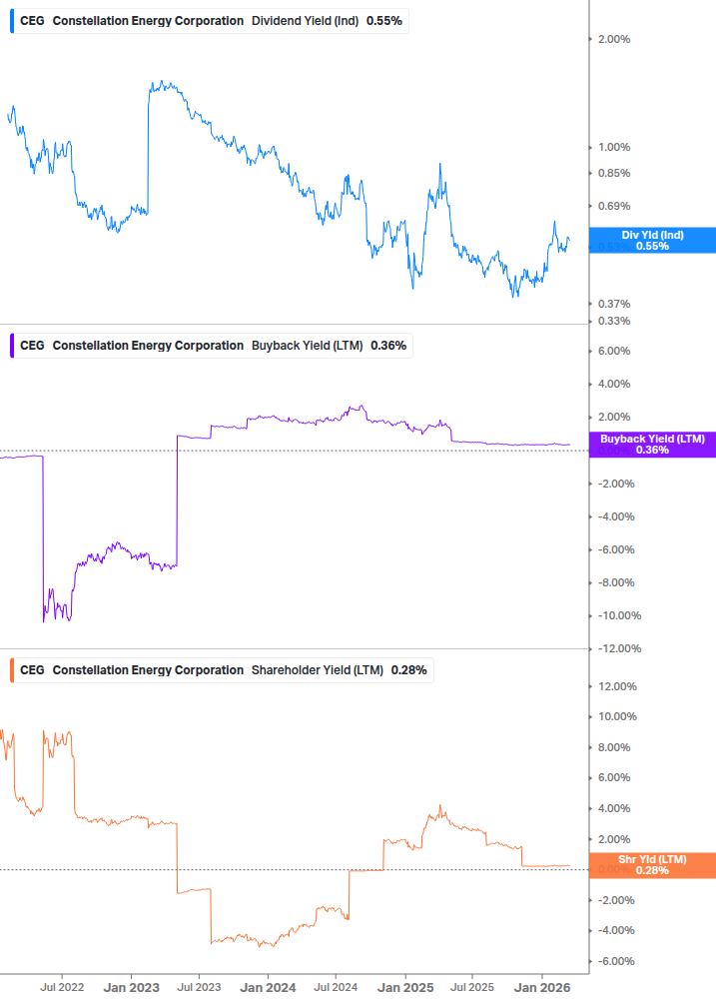Click the -12.00% buyback yield axis label
Screen dimensions: 716x1004
point(619,648)
